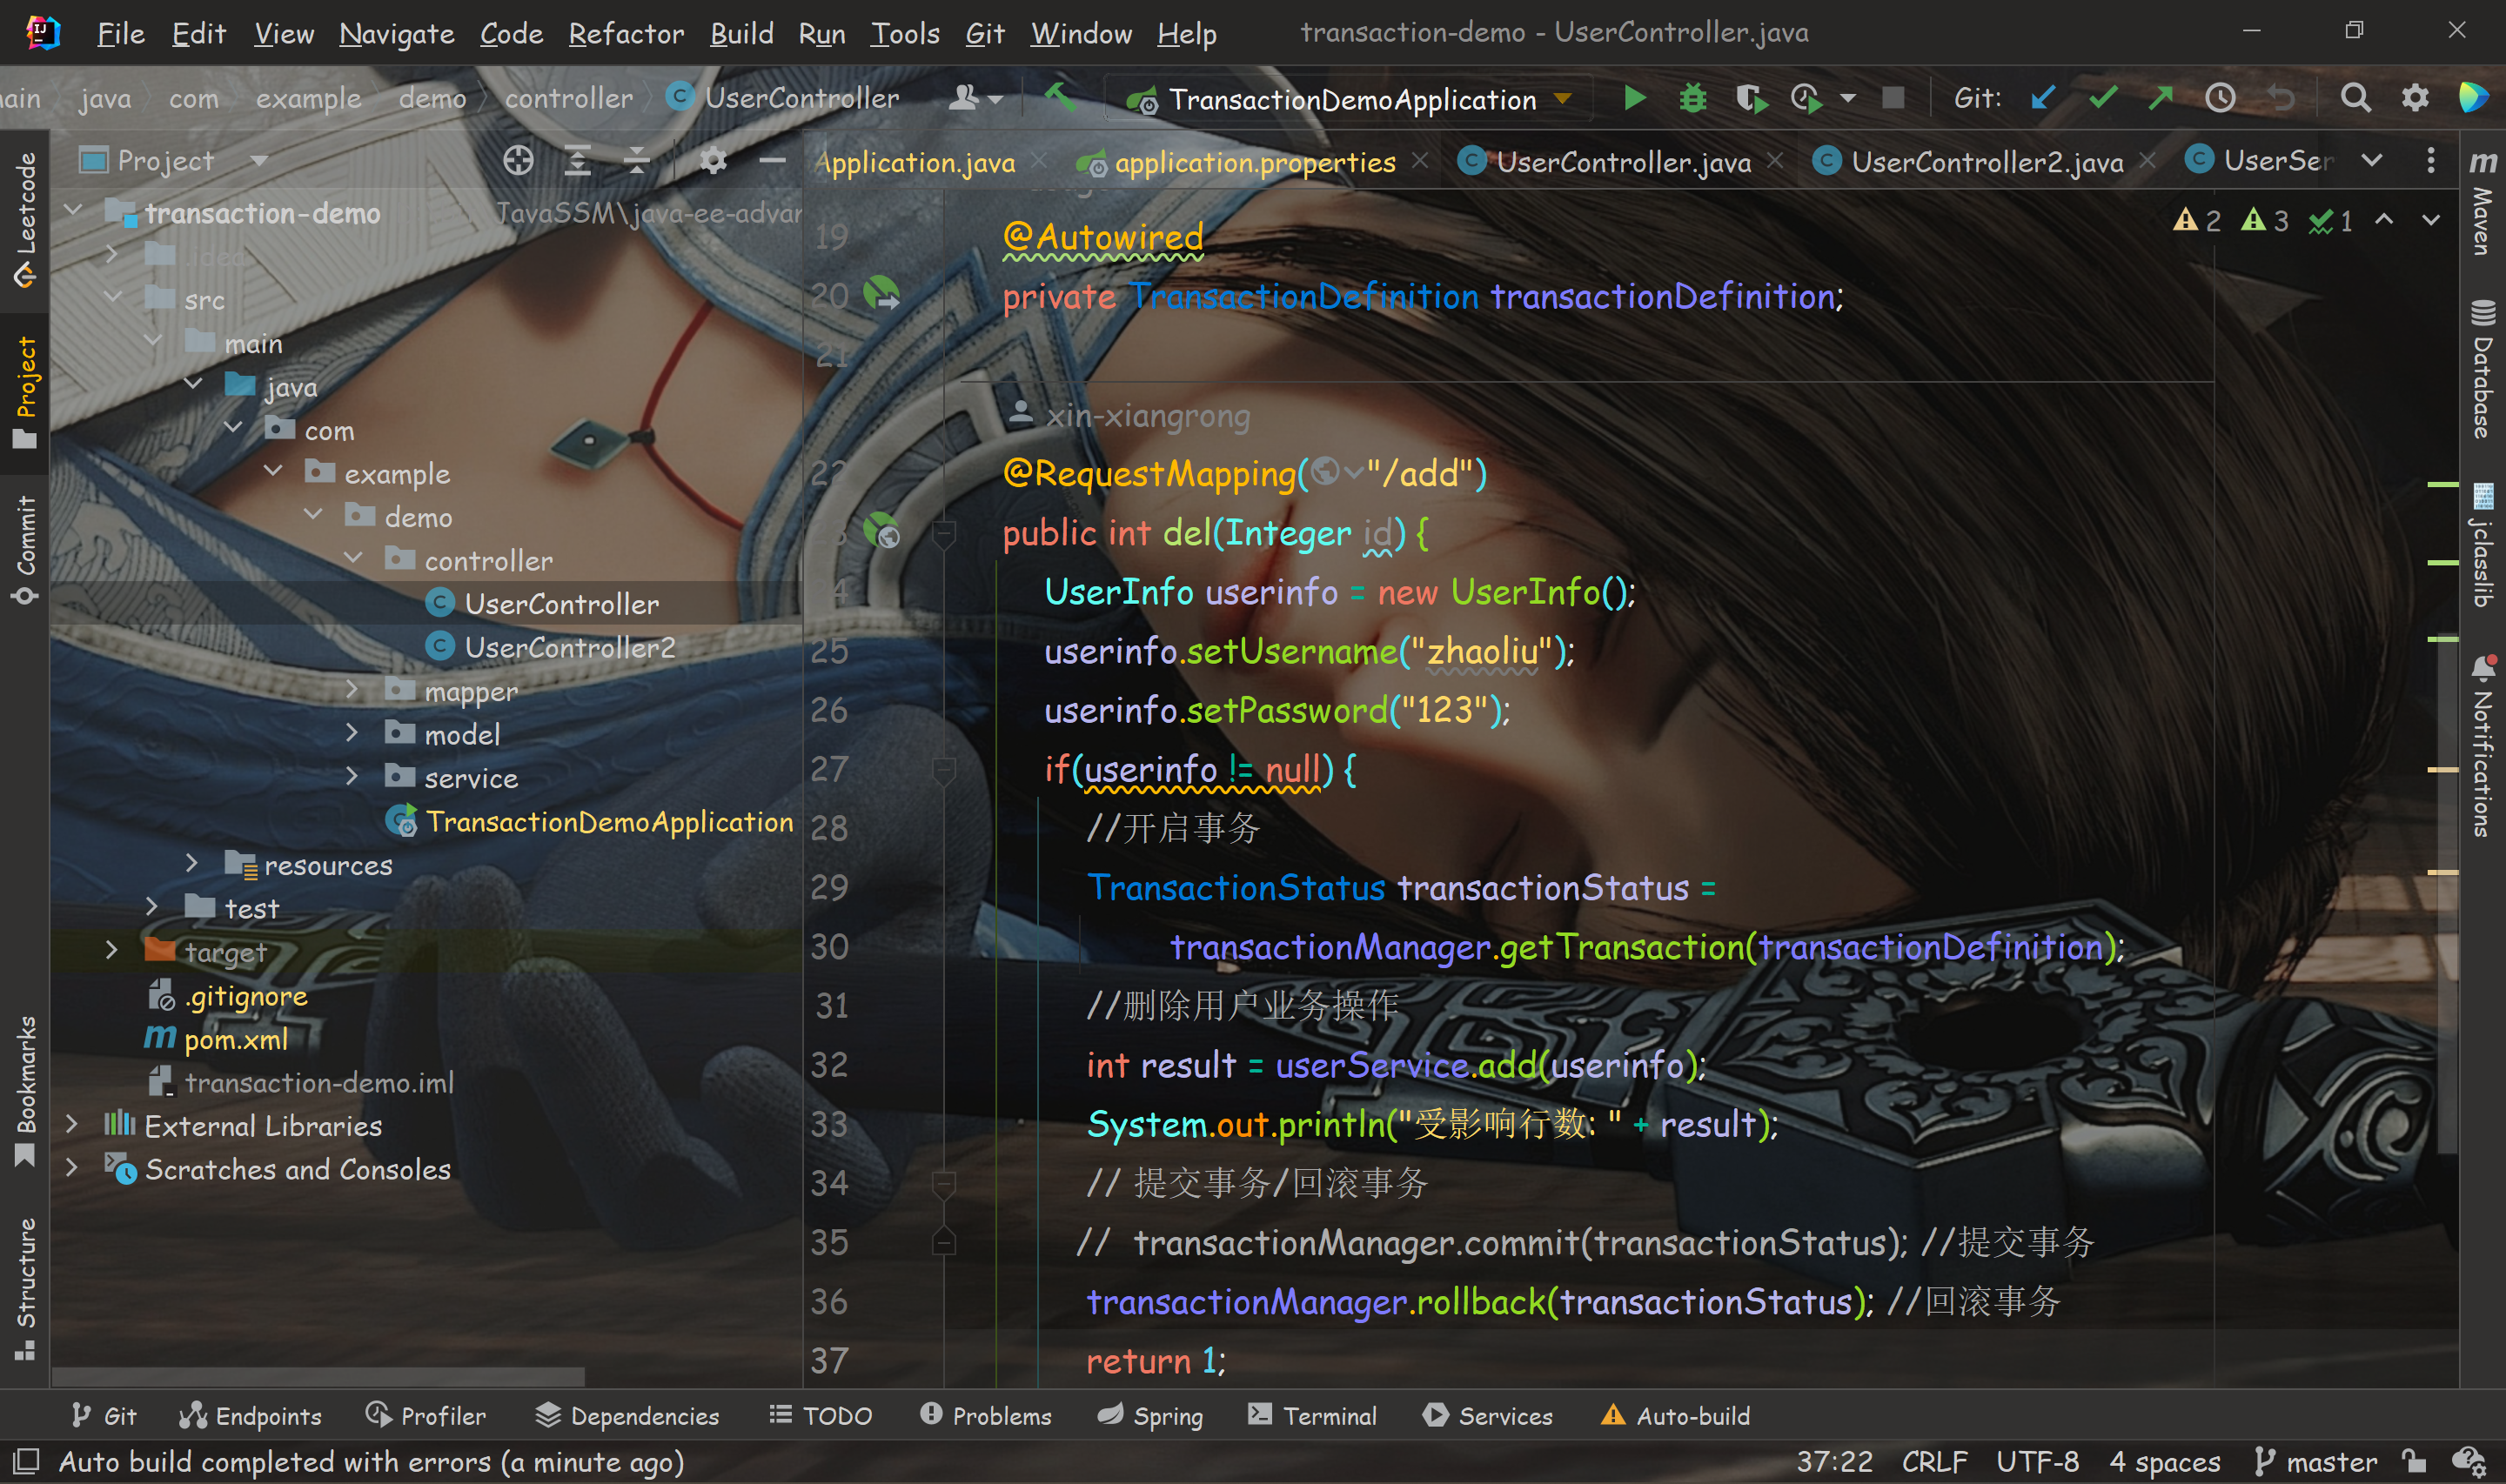Click the stop process square icon

1892,98
